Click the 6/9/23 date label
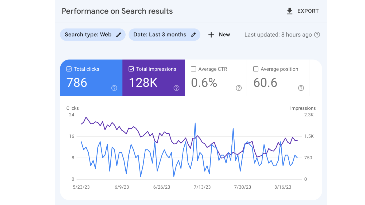The width and height of the screenshot is (365, 205). (122, 187)
